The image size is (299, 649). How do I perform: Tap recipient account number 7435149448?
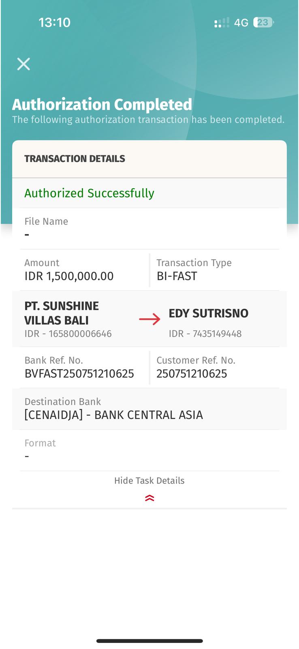tap(217, 334)
